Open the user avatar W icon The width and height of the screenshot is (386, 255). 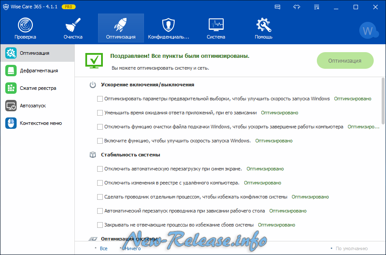click(368, 31)
